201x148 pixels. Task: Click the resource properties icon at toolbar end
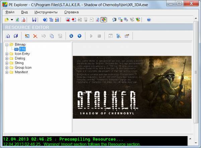click(127, 36)
